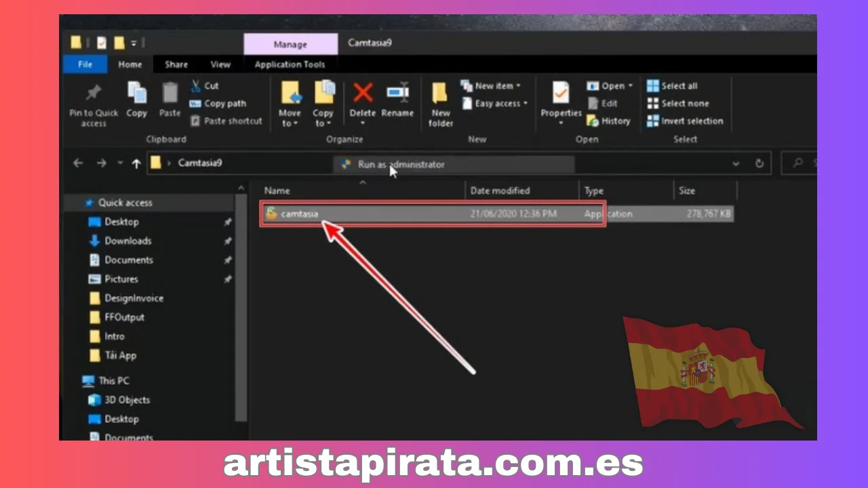Image resolution: width=868 pixels, height=488 pixels.
Task: Click Edit in the Open group
Action: click(602, 104)
